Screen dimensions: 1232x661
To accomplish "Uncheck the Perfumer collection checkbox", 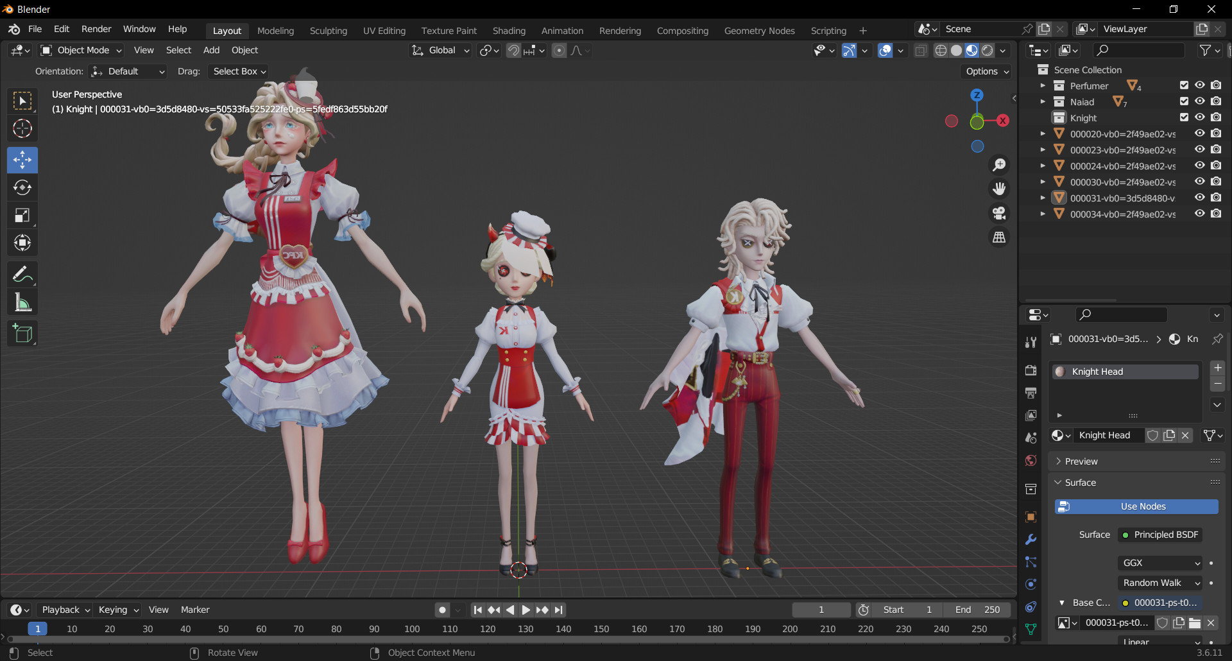I will pyautogui.click(x=1183, y=85).
